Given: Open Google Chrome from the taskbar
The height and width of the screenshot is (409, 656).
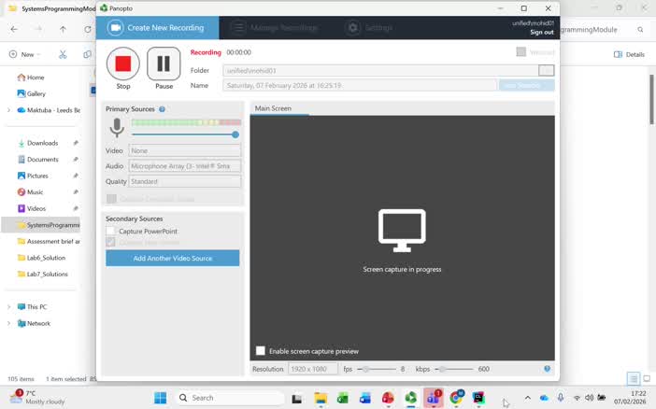Looking at the screenshot, I should [x=456, y=398].
